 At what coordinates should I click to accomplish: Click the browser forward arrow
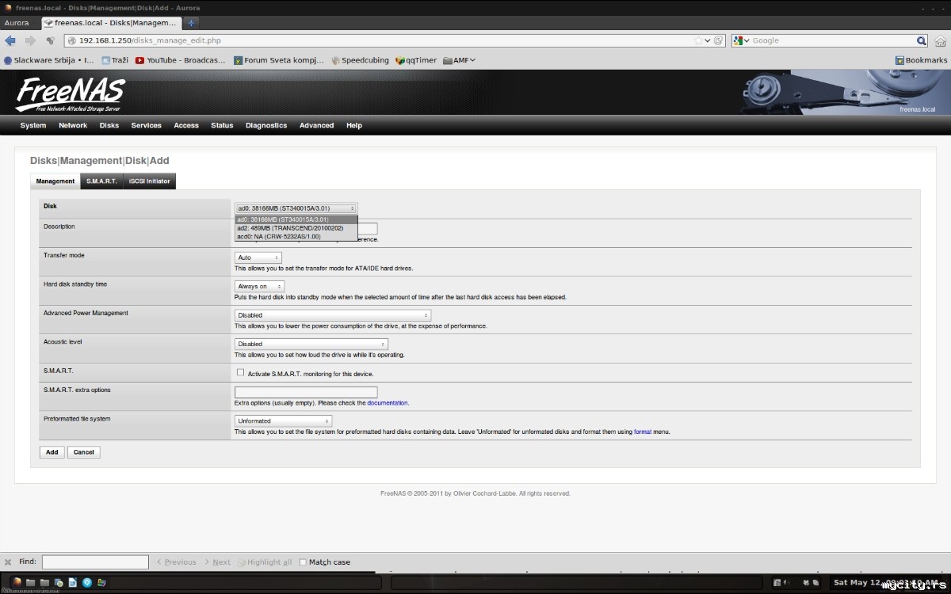point(30,40)
